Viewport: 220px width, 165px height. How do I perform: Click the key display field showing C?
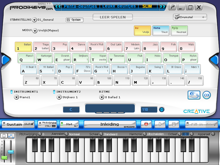(x=71, y=109)
